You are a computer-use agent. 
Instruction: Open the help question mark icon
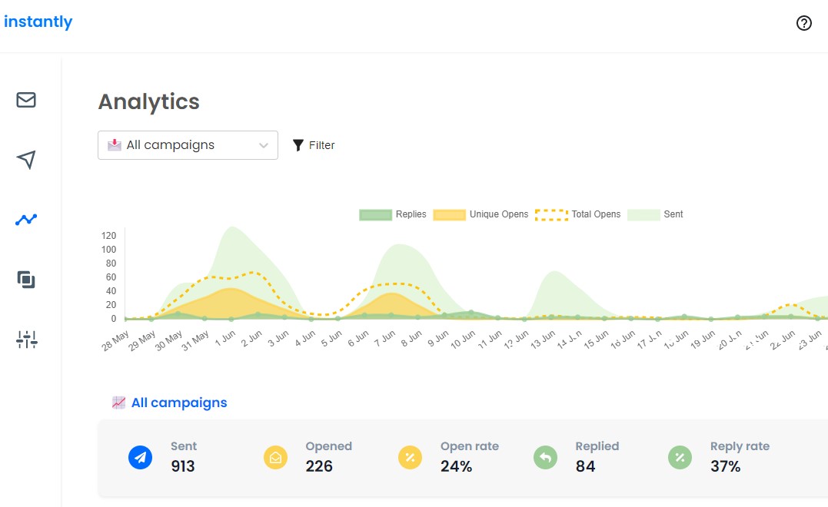coord(803,23)
